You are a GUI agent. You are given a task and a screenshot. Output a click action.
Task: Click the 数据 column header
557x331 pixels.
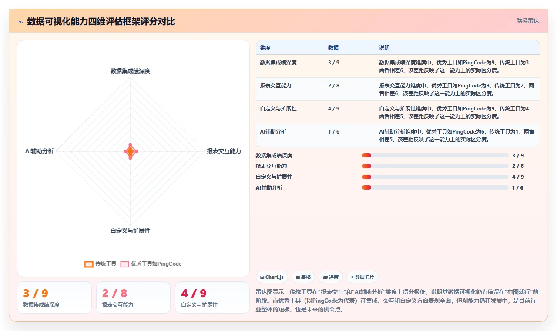(x=333, y=48)
